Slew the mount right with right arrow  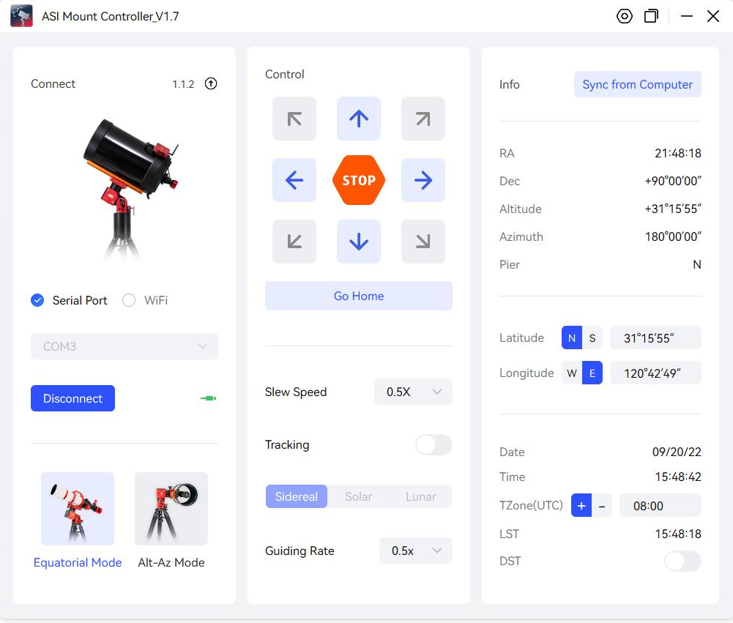(423, 180)
